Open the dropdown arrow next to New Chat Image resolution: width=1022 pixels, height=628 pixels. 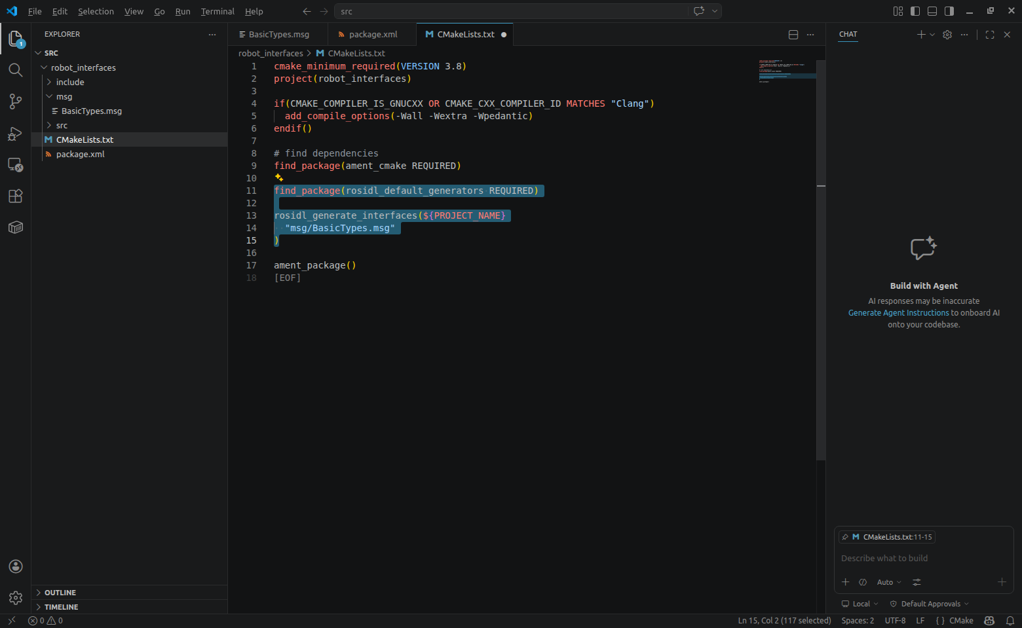click(932, 35)
